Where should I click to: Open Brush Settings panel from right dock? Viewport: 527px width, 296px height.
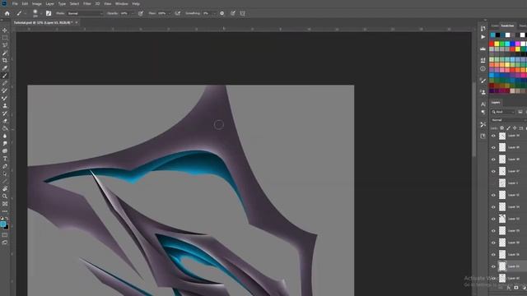[483, 81]
